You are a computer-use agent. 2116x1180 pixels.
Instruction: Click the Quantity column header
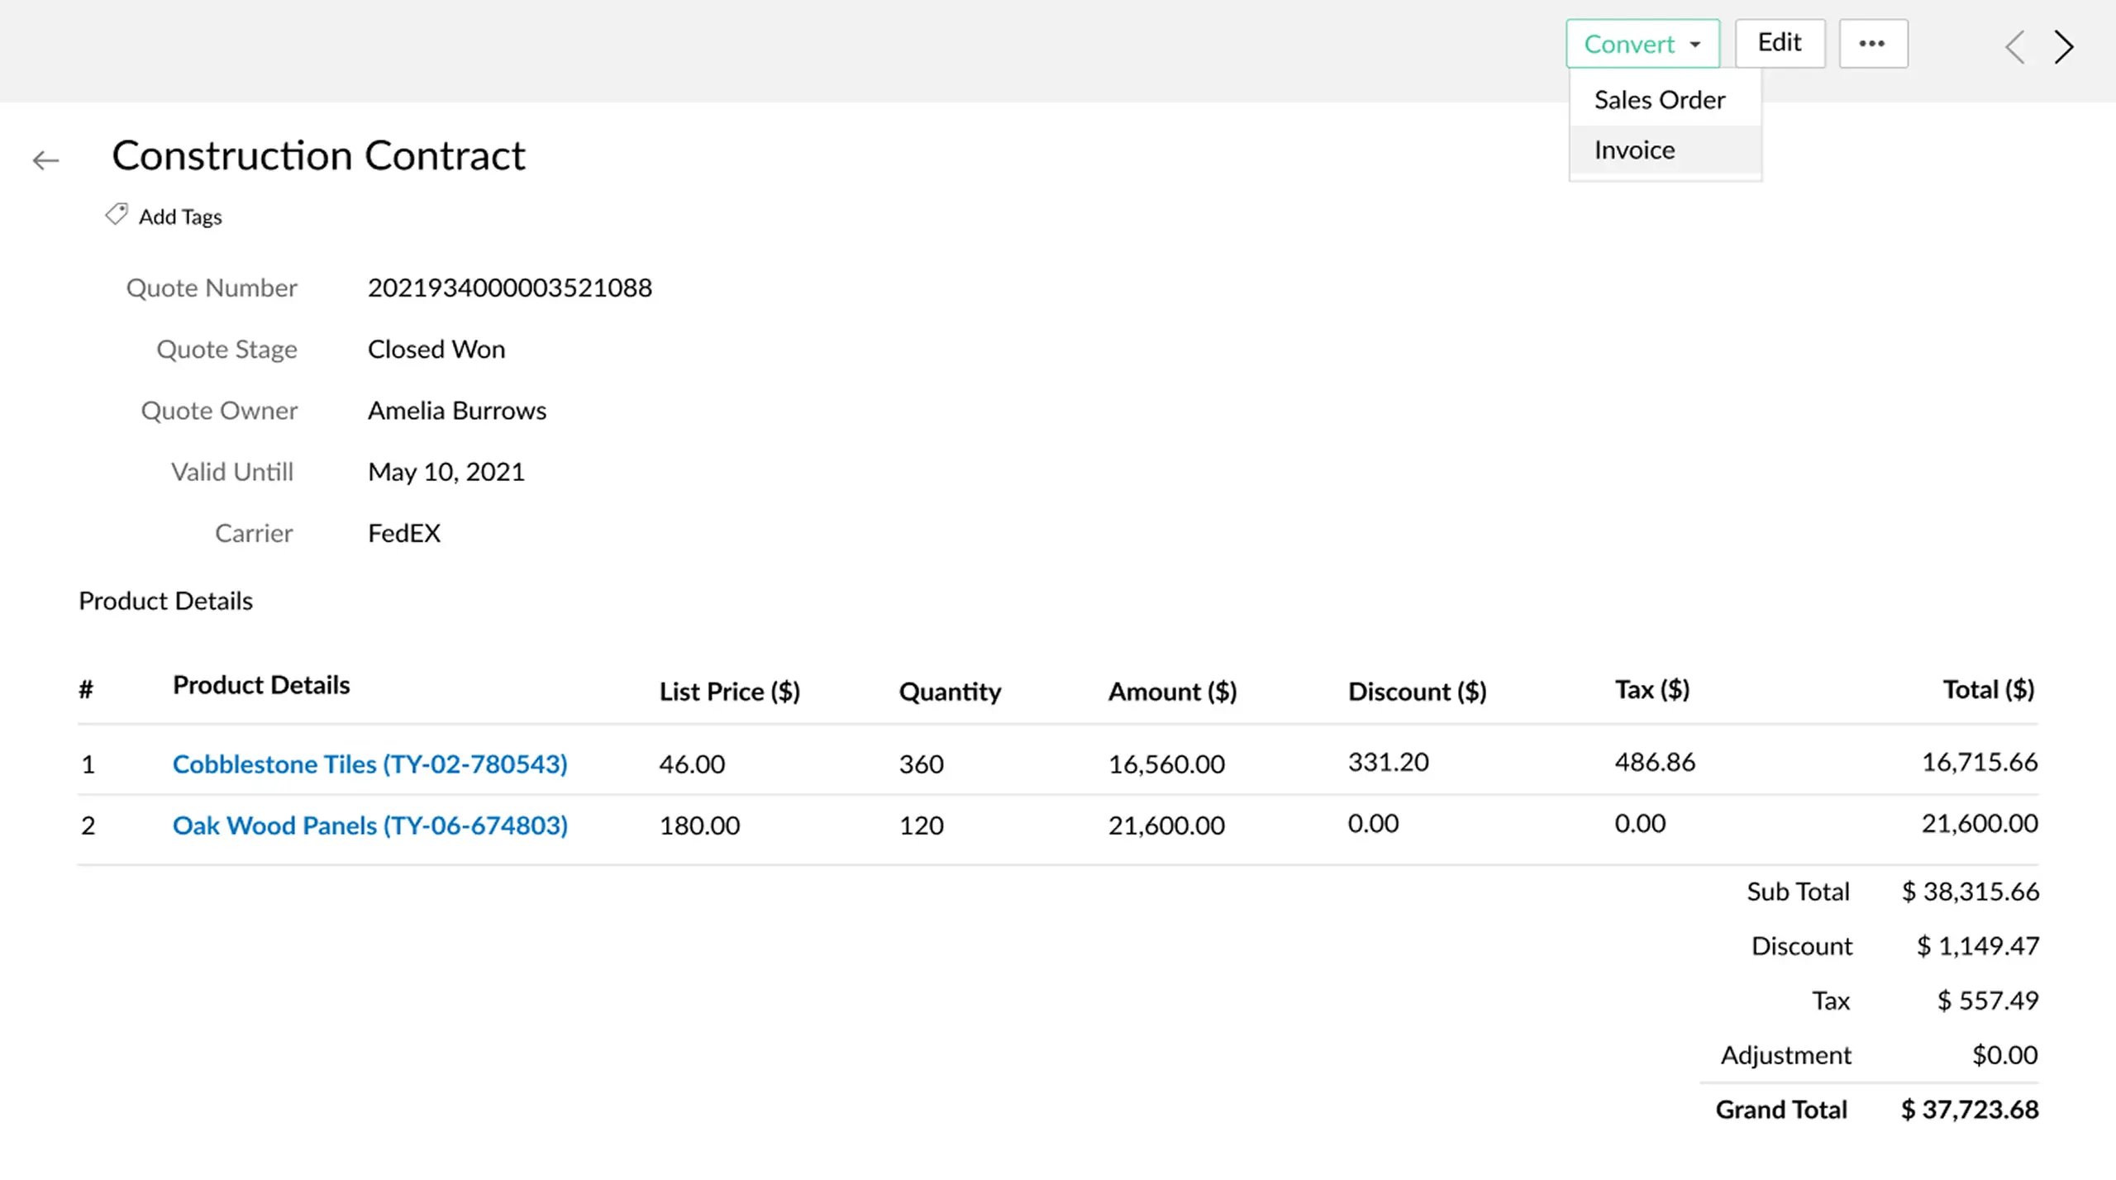click(x=950, y=691)
